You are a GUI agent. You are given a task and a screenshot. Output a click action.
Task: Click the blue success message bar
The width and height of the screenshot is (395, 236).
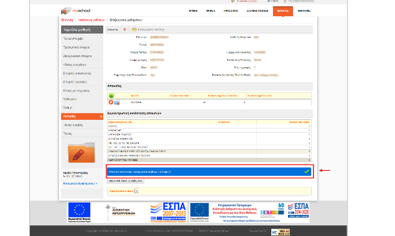pos(209,171)
